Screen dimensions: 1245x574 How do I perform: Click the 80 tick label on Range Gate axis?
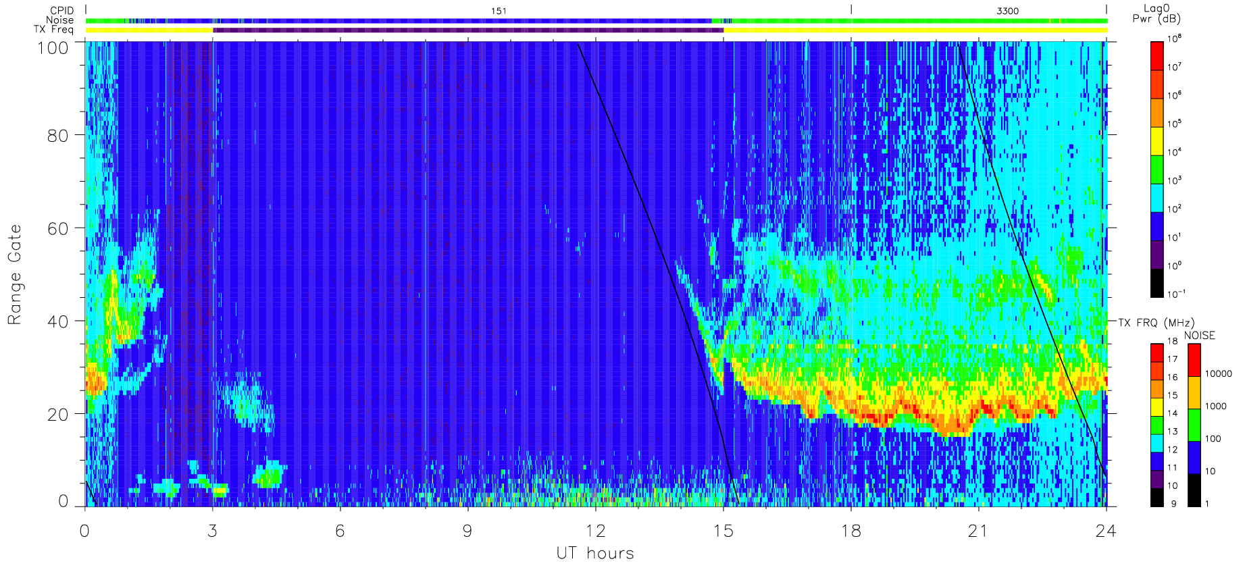coord(57,136)
